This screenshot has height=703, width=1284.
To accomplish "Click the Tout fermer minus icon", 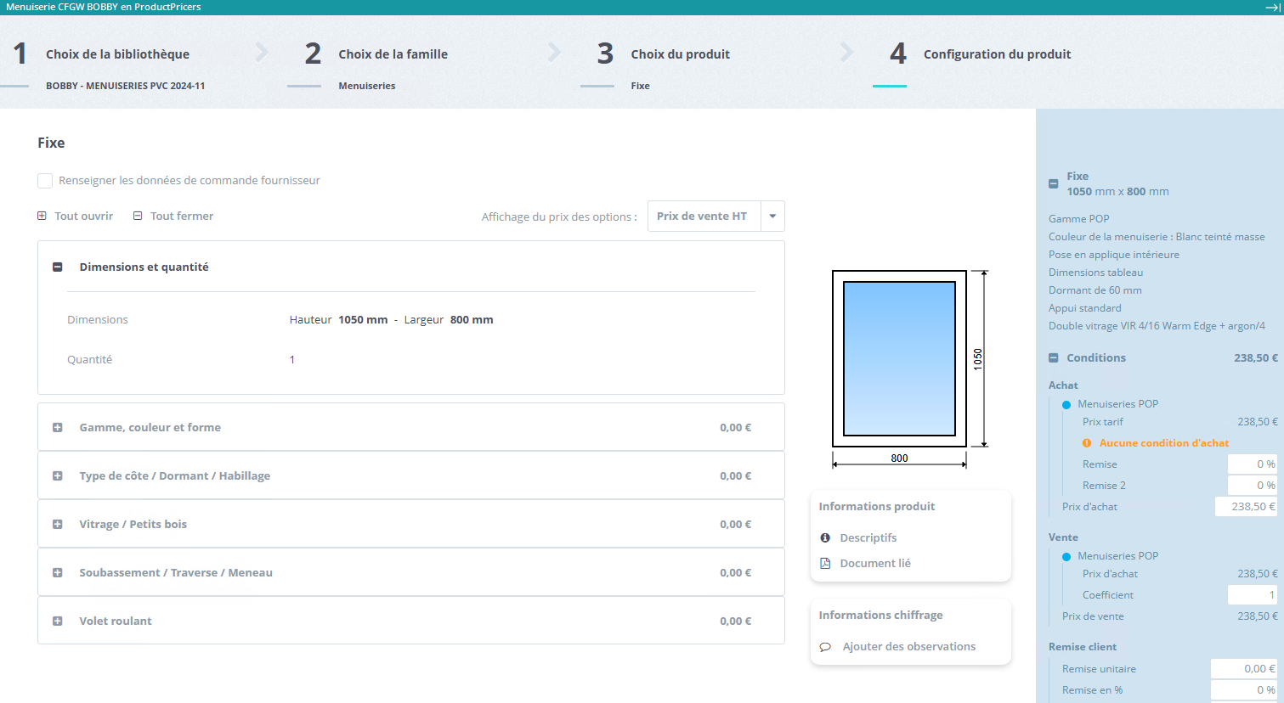I will 138,216.
